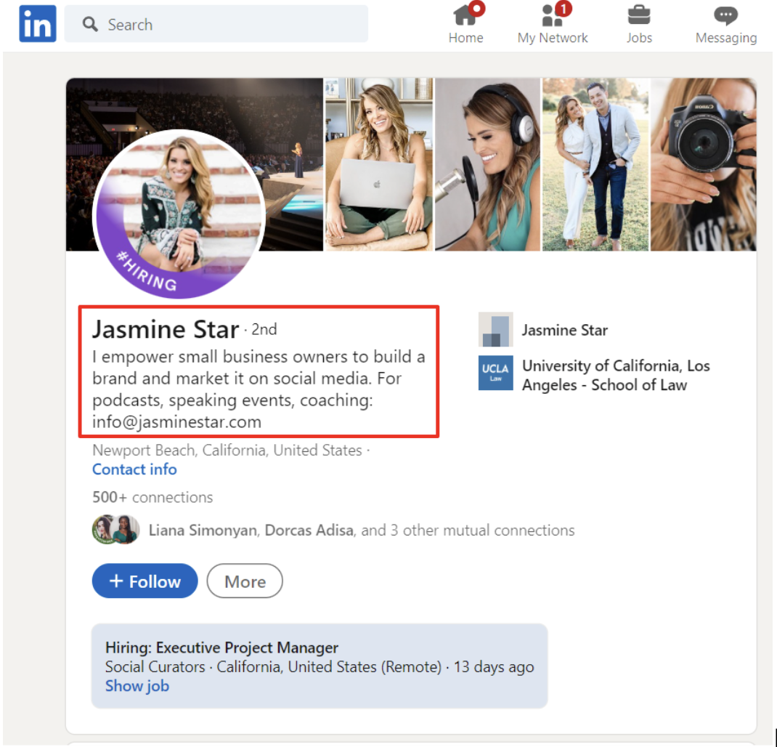This screenshot has height=747, width=777.
Task: Click banner photo with Canon camera
Action: 703,164
